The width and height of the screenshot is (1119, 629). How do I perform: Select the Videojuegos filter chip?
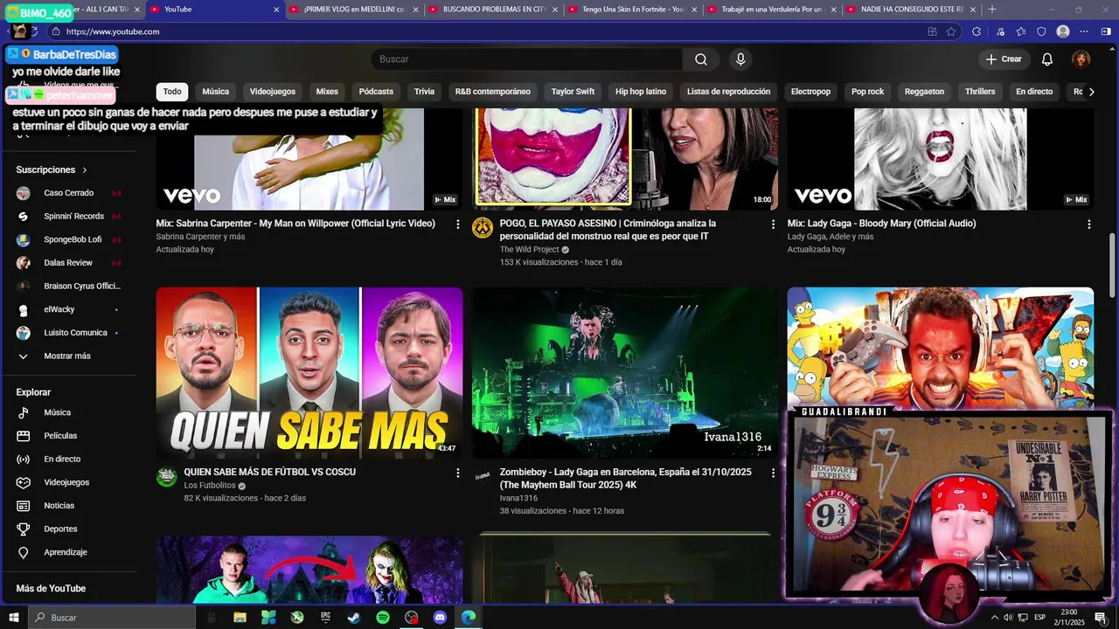tap(273, 92)
